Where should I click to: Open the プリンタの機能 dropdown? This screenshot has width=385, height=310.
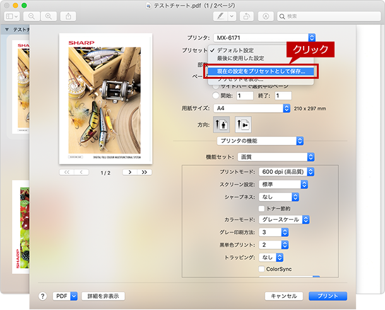pos(260,141)
